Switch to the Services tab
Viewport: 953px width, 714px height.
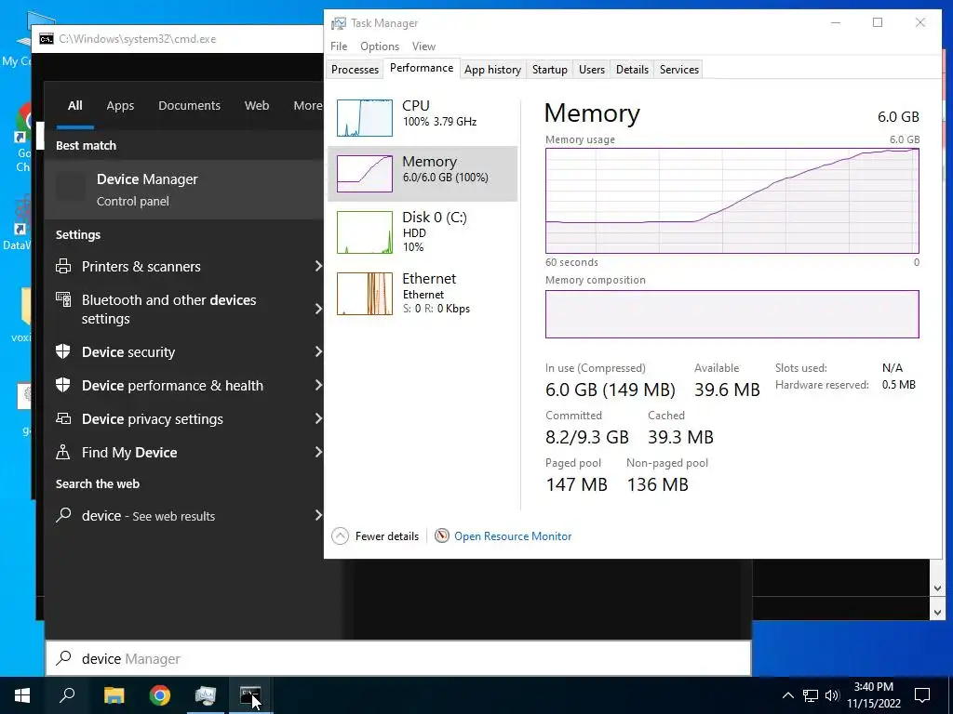pyautogui.click(x=678, y=69)
